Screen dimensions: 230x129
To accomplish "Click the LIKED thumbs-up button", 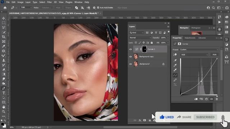I will (x=167, y=117).
